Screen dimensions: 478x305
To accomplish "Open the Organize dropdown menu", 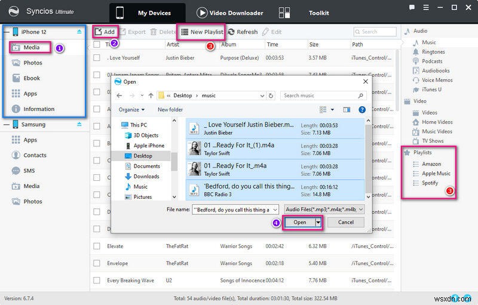I will [x=131, y=110].
